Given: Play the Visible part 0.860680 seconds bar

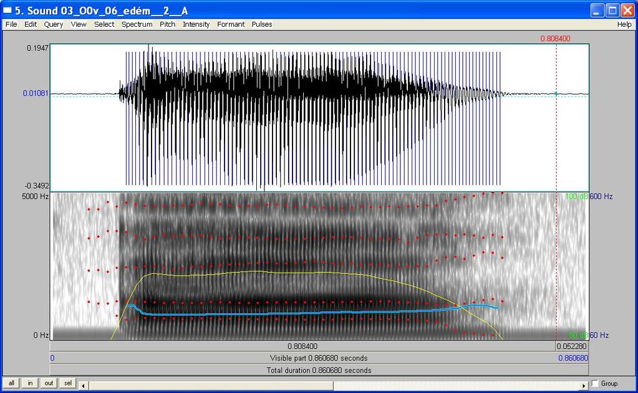Looking at the screenshot, I should [x=319, y=358].
